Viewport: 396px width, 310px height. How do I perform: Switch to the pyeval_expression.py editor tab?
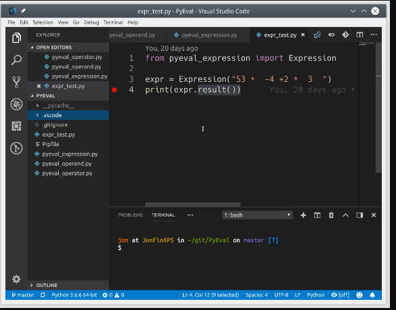tap(208, 35)
